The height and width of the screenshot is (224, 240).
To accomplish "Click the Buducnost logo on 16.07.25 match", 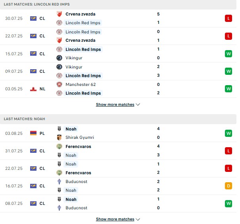I will click(x=59, y=181).
